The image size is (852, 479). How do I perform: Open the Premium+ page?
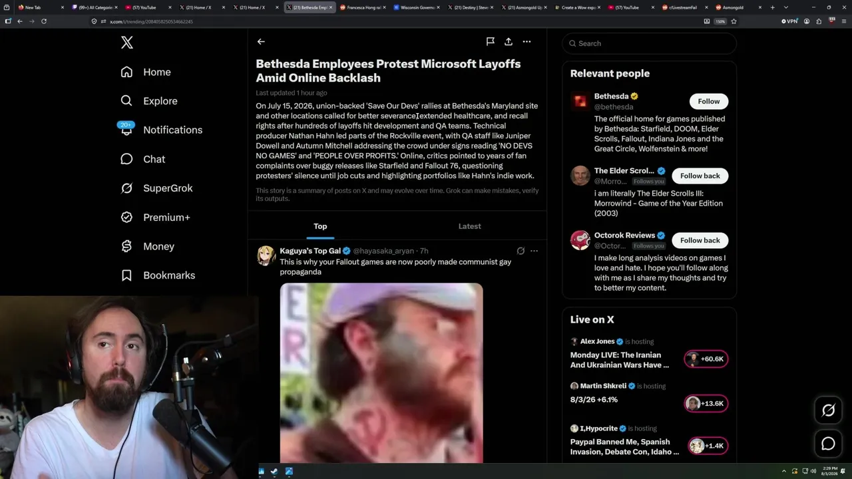[x=155, y=218]
